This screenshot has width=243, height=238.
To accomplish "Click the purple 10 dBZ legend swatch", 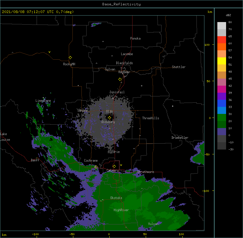I will coord(222,132).
